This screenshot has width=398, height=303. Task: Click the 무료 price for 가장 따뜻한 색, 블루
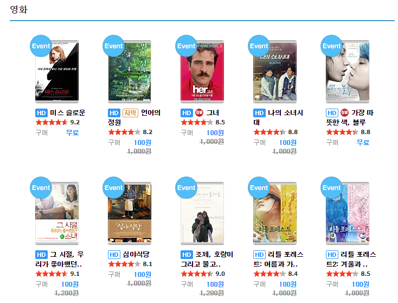[x=363, y=142]
